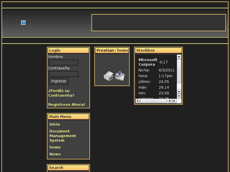Click the Microsoft Corpora stock name
230x172 pixels.
(x=148, y=62)
